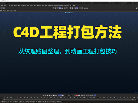138x103 pixels.
Task: Switch to the HB_布局 layout tab
Action: click(111, 3)
